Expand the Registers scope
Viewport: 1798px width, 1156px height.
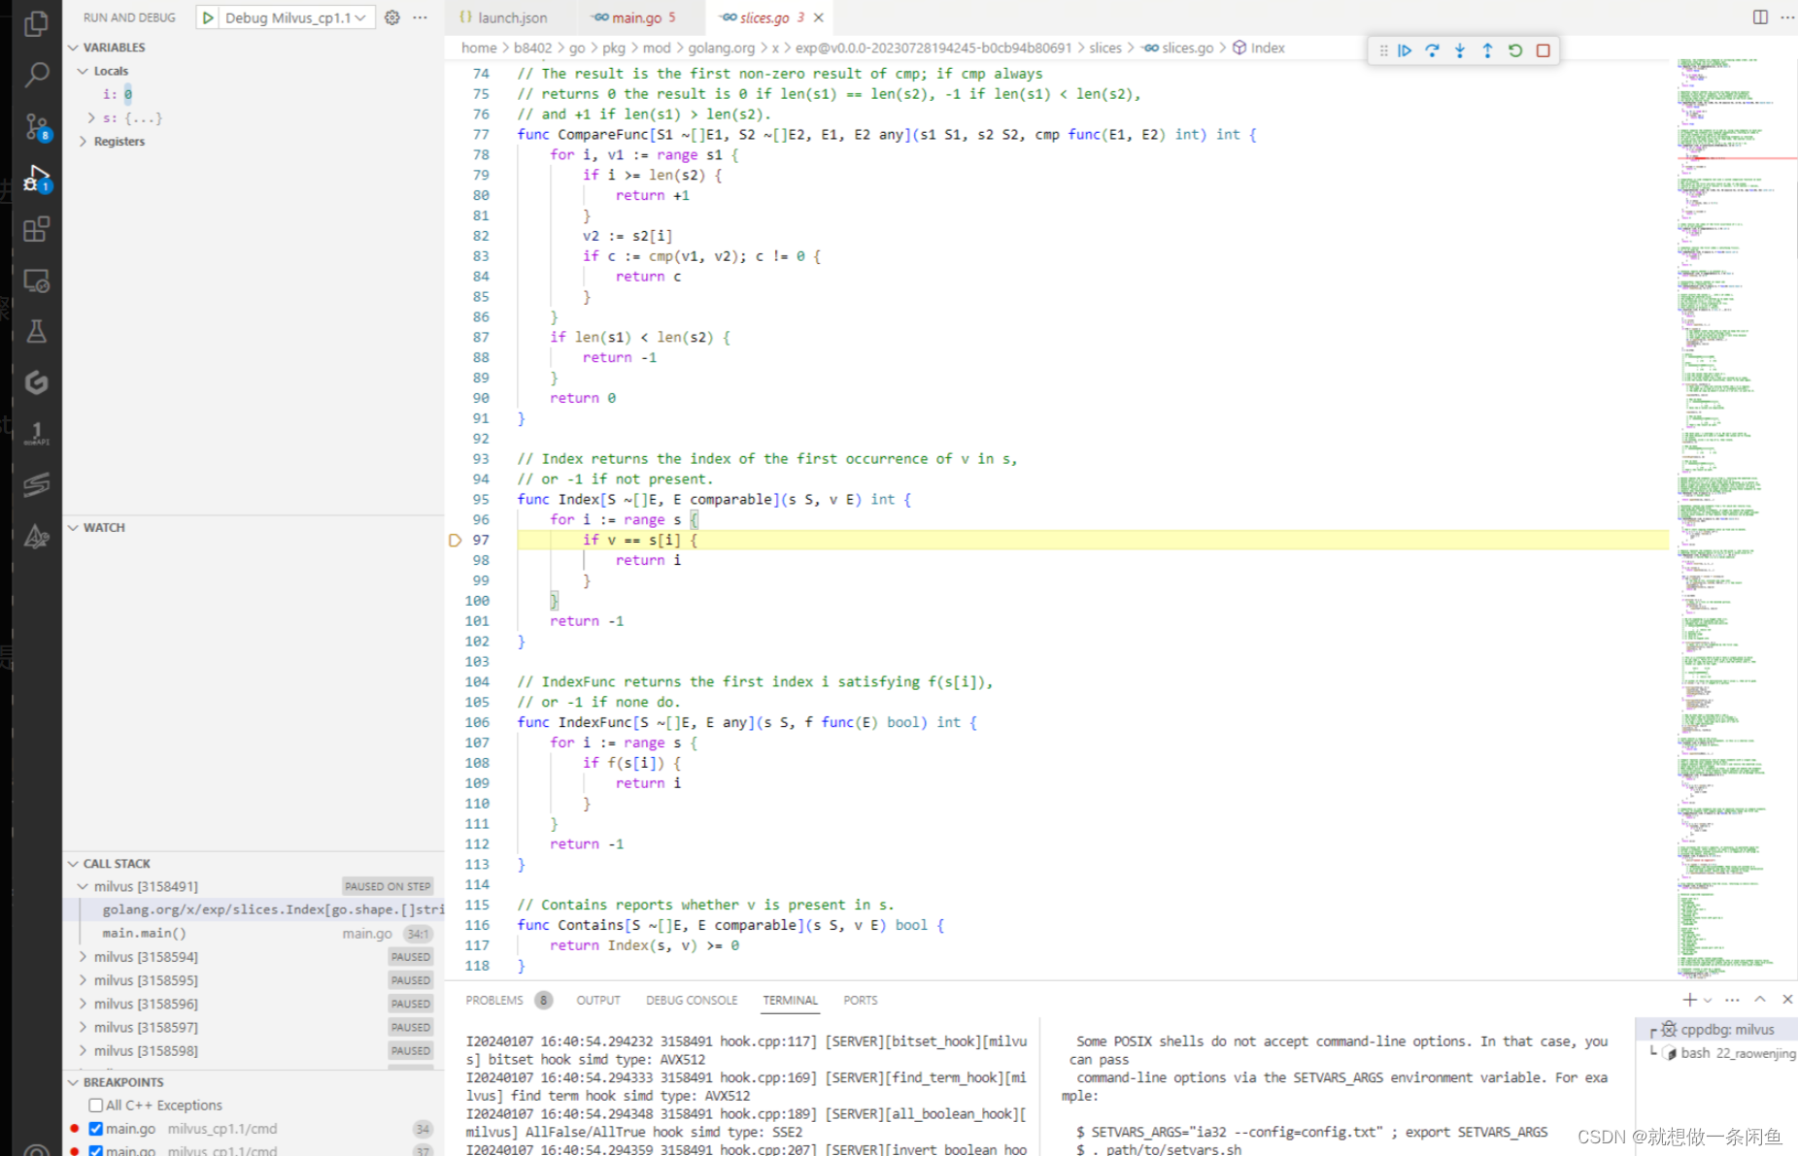pos(84,142)
